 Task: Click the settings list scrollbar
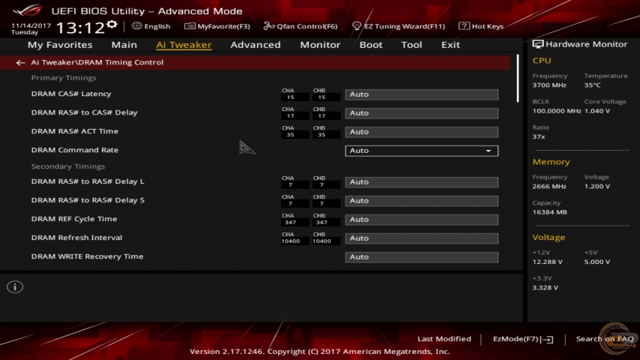[518, 78]
